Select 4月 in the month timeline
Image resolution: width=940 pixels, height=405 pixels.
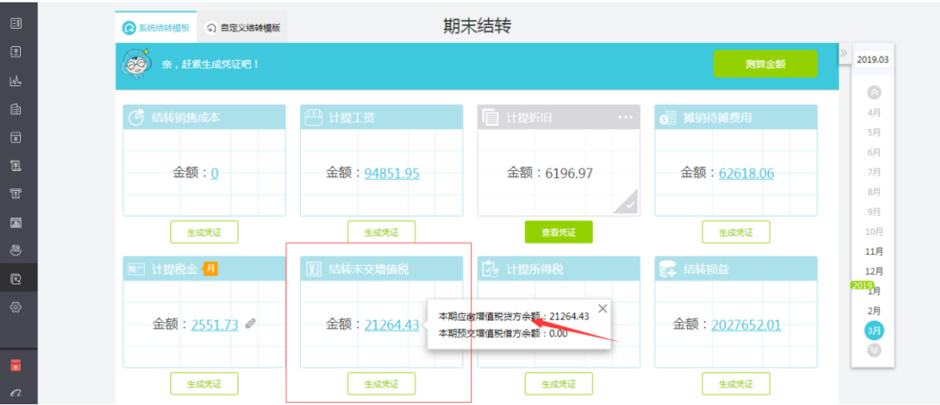[x=874, y=112]
